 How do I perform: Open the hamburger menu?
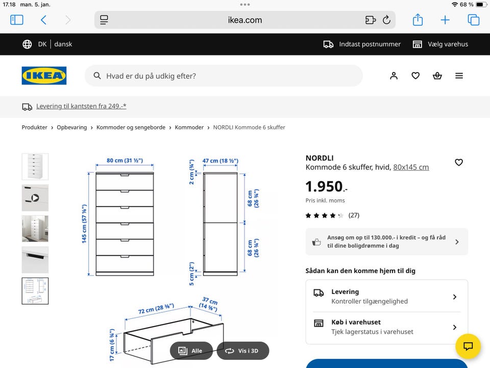click(x=459, y=76)
